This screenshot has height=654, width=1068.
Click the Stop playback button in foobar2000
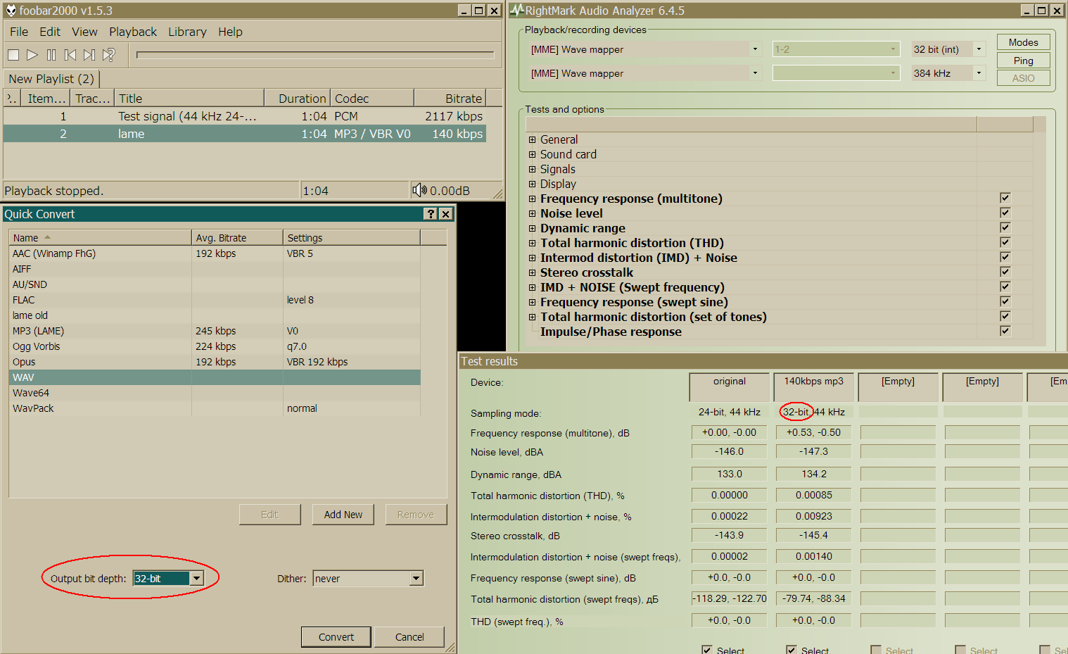pos(13,55)
